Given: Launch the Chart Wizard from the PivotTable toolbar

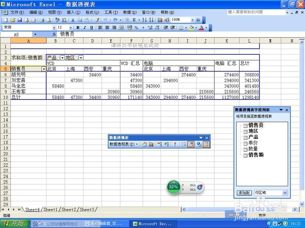Looking at the screenshot, I should point(151,144).
